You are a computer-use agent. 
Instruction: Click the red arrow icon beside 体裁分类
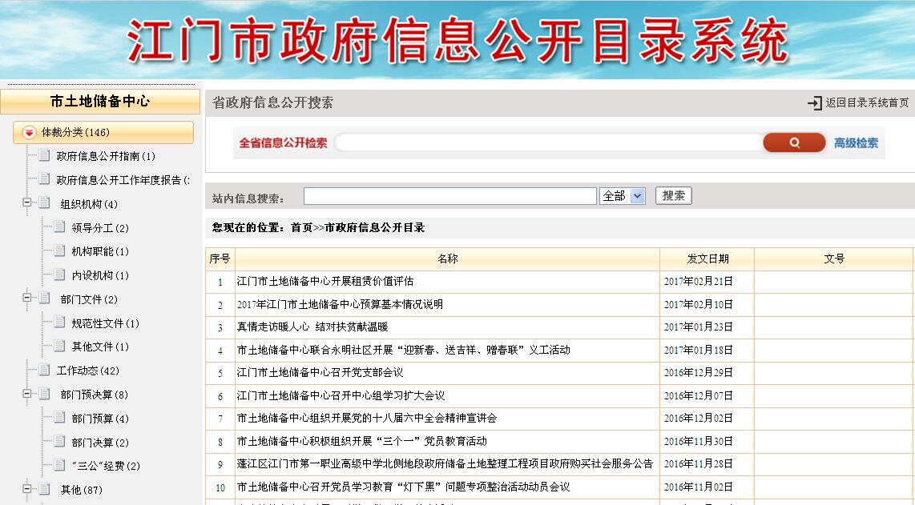coord(29,132)
